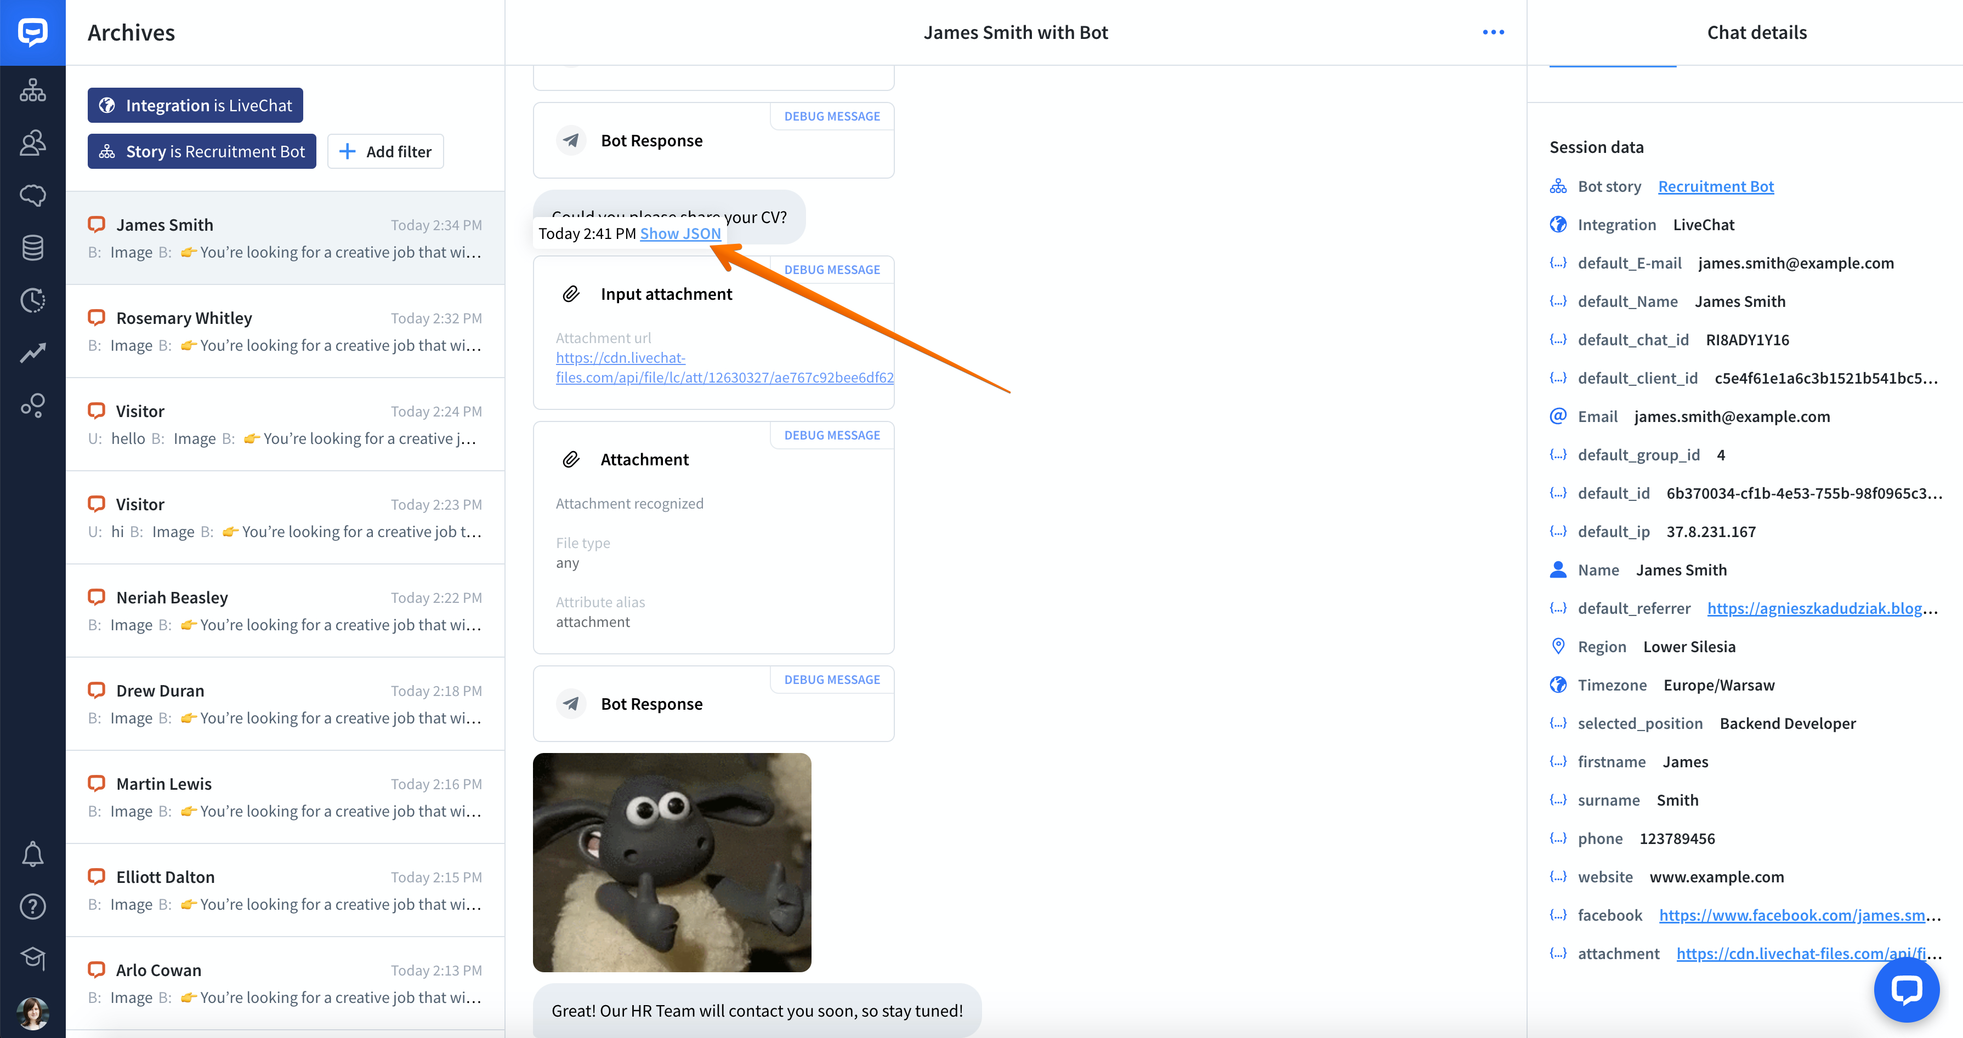
Task: Click the Name person icon
Action: (x=1558, y=569)
